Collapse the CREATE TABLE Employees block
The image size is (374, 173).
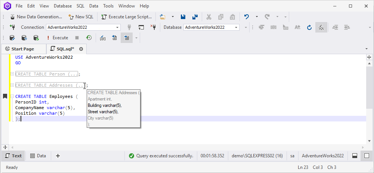12,96
